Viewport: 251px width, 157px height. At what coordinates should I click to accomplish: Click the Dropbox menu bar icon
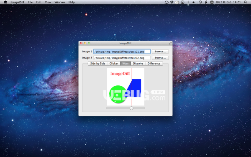pyautogui.click(x=172, y=2)
